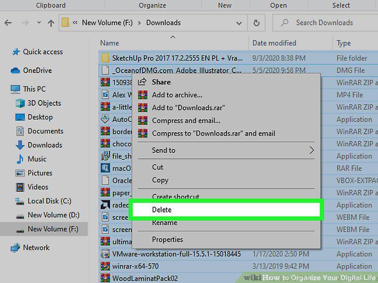Click the This PC monitor icon
378x283 pixels.
[16, 89]
